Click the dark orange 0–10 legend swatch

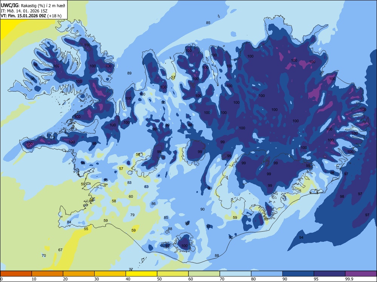(x=16, y=274)
